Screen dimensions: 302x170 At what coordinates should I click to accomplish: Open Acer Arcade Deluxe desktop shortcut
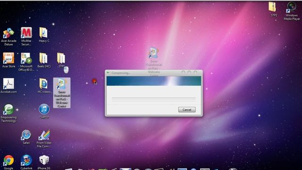click(x=8, y=37)
